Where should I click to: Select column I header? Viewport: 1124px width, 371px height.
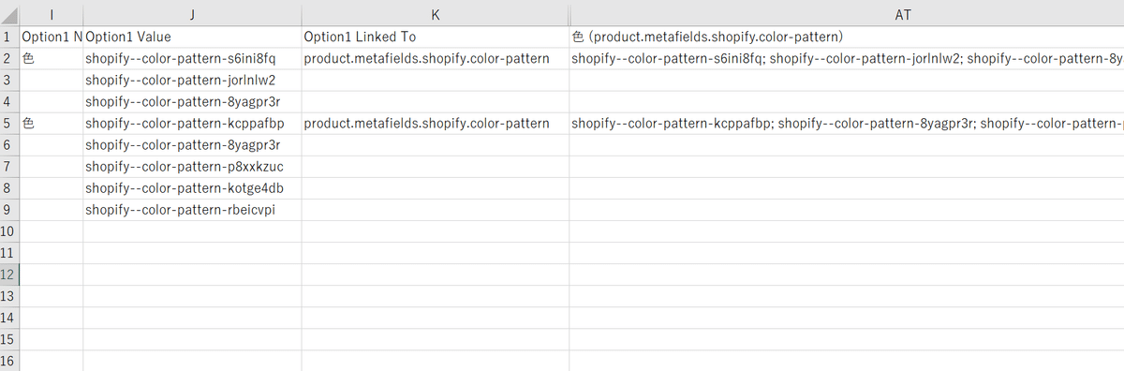click(52, 14)
